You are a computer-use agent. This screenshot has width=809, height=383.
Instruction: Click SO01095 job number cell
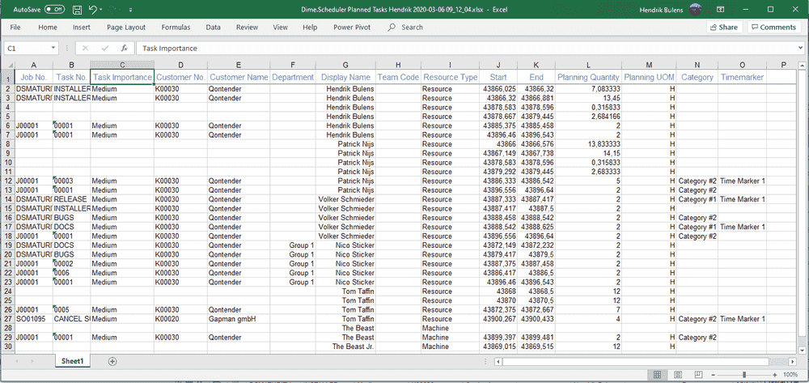33,319
